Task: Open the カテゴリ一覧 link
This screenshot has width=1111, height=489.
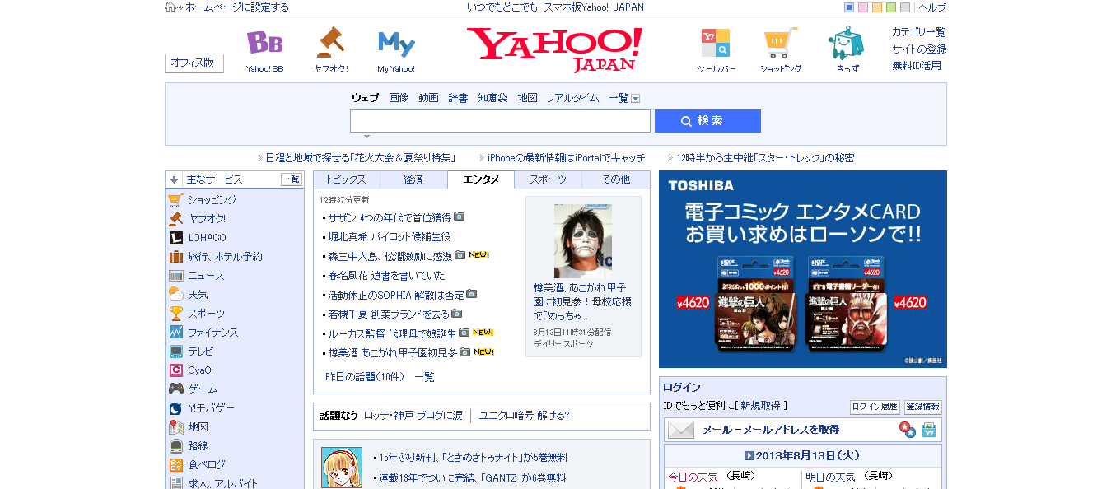Action: [919, 32]
